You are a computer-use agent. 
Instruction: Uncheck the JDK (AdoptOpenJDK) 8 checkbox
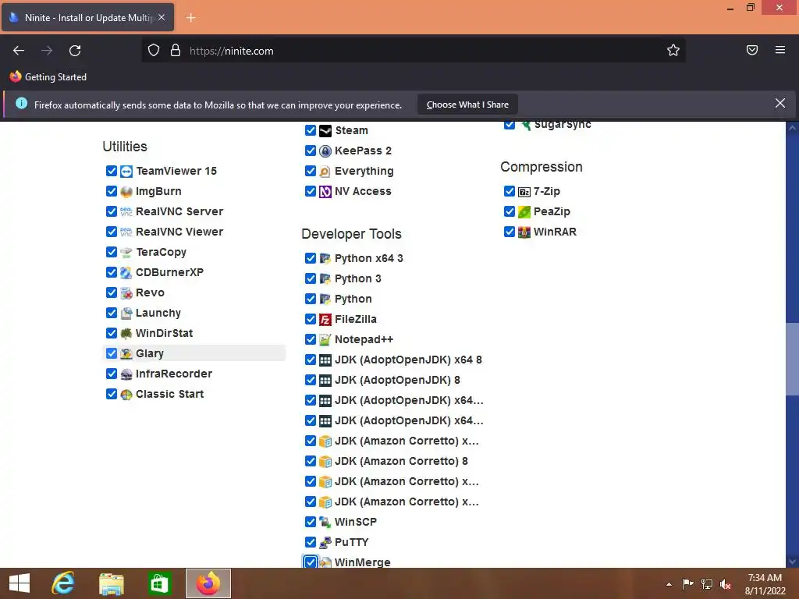(311, 380)
